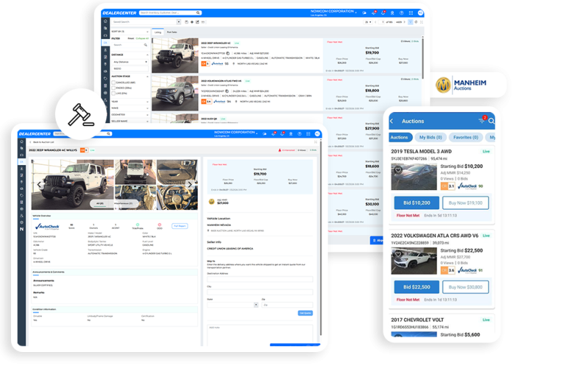Open the AutoCheck Full Report button
This screenshot has width=563, height=366.
pyautogui.click(x=180, y=226)
